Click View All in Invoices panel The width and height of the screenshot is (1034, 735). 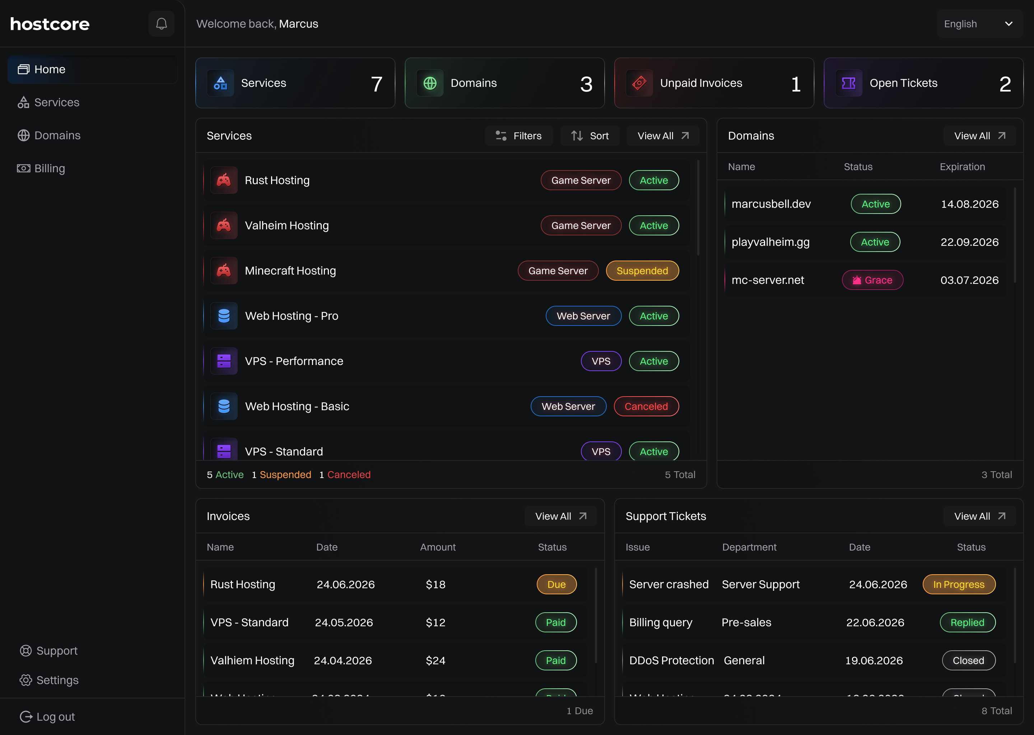pos(561,516)
